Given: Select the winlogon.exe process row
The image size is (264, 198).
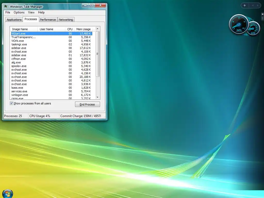Looking at the screenshot, I should pos(52,95).
